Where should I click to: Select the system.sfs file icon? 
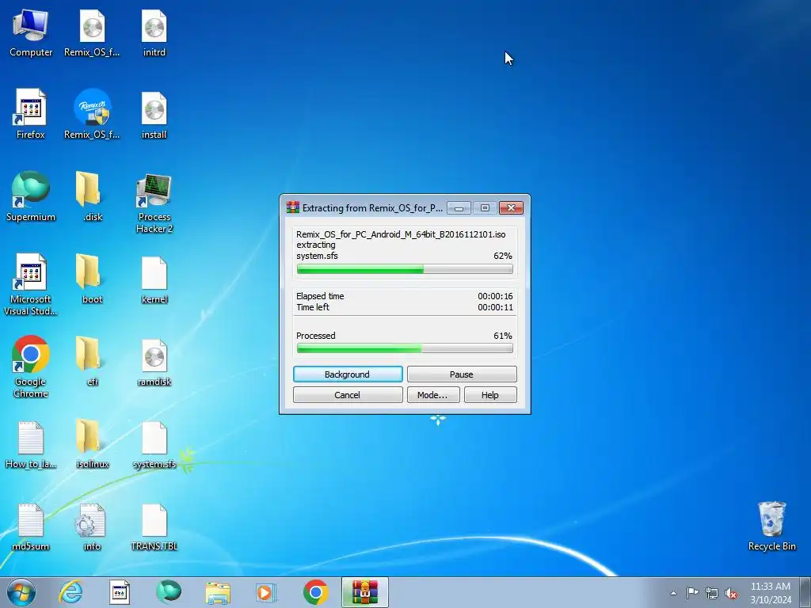coord(154,444)
